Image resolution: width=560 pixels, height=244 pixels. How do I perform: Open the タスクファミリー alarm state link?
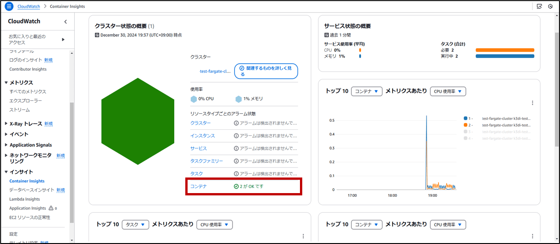coord(207,161)
